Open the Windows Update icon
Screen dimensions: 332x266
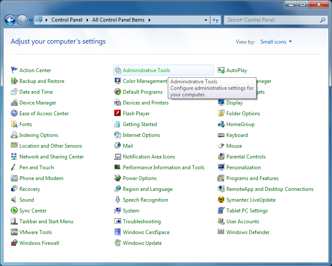click(118, 243)
